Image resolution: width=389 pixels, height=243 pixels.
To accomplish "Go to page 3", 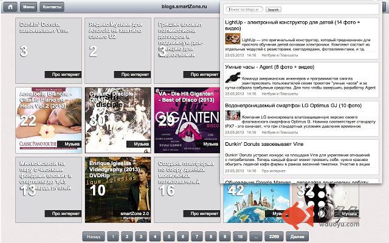I will 141,236.
